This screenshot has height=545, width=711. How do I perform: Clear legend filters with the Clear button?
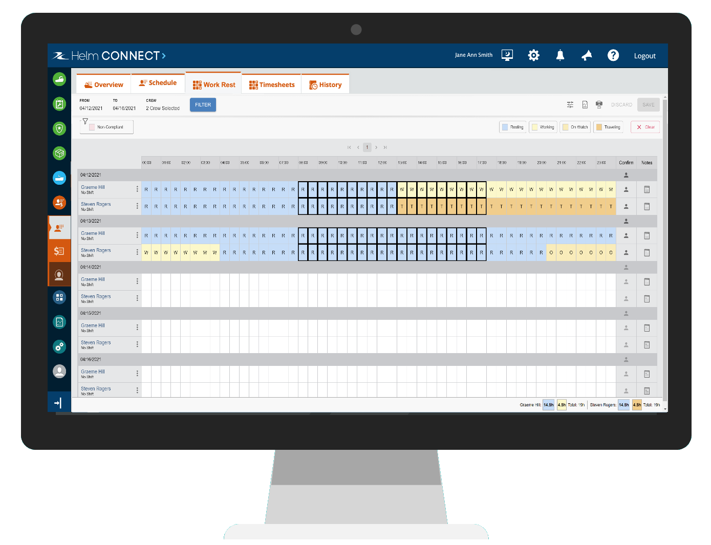(645, 126)
